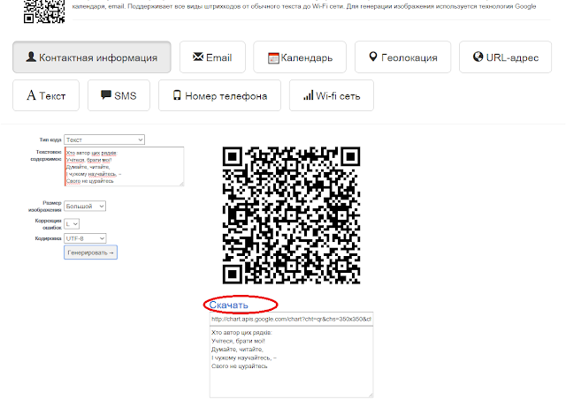Open the Коррекция ошибок dropdown
Viewport: 566px width, 407px height.
click(72, 224)
